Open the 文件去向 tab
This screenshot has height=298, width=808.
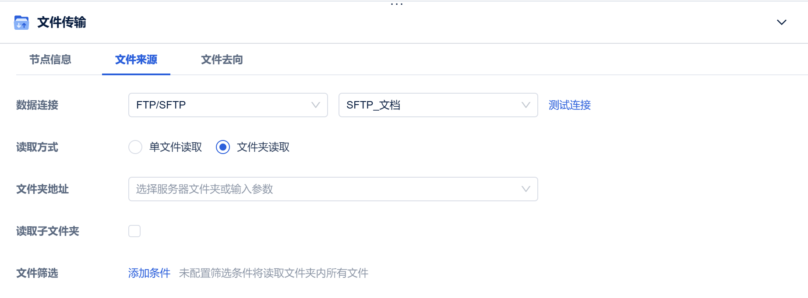point(222,60)
